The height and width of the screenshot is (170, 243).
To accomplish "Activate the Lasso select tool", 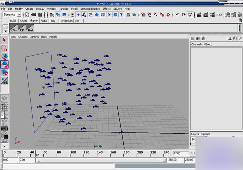I will pos(5,48).
